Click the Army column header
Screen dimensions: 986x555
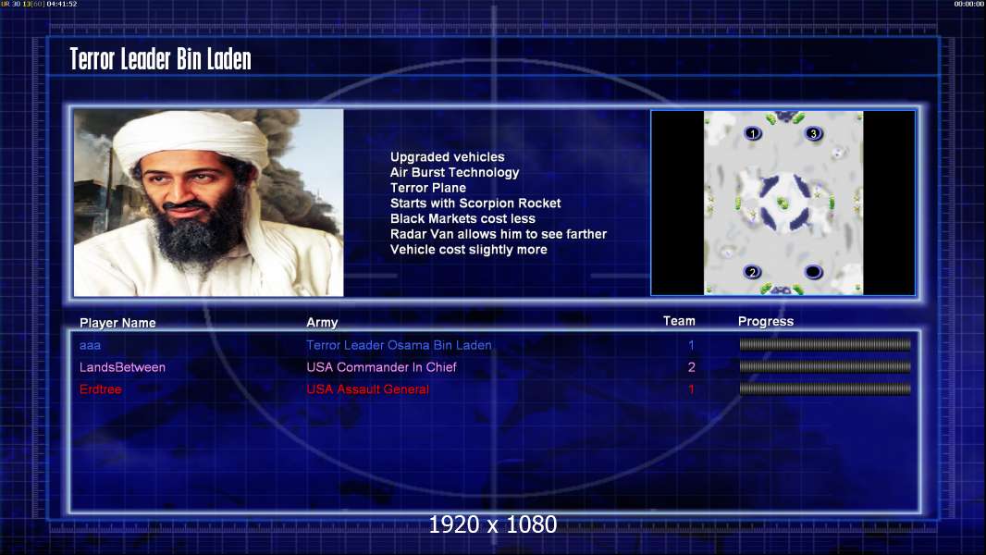(322, 323)
